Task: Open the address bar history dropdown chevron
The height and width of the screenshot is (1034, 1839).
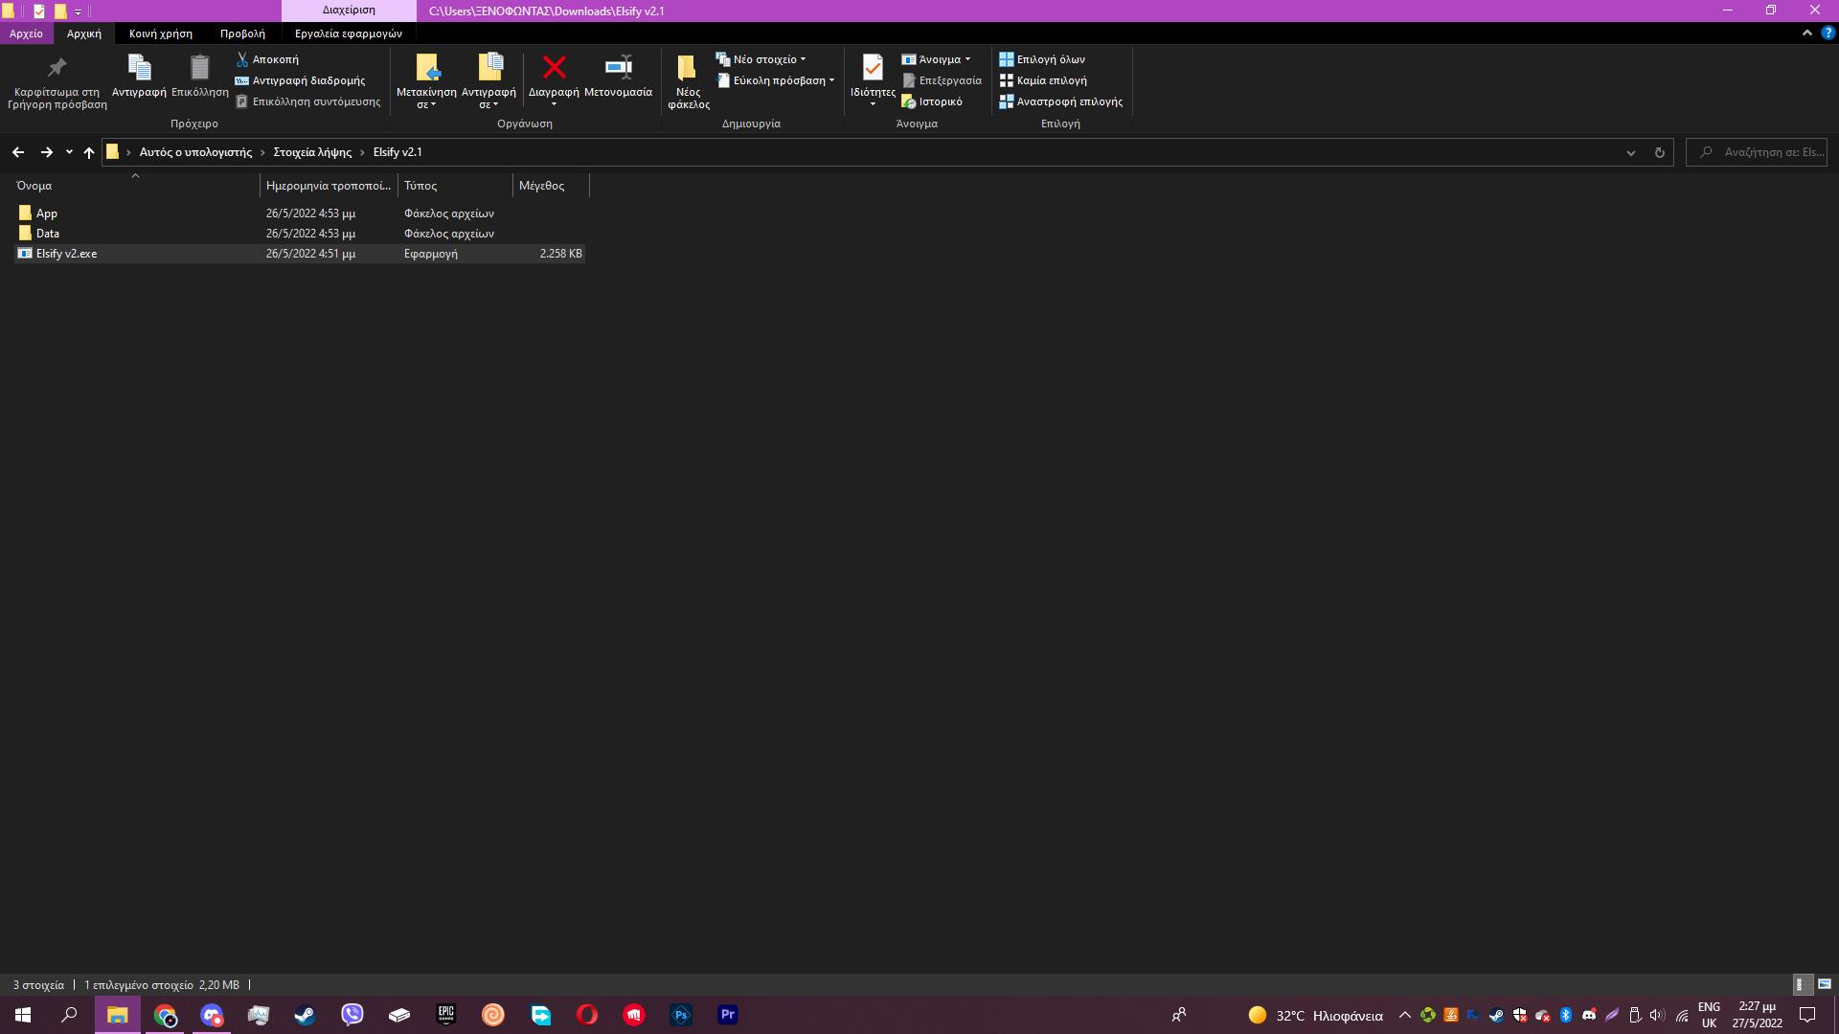Action: click(1630, 152)
